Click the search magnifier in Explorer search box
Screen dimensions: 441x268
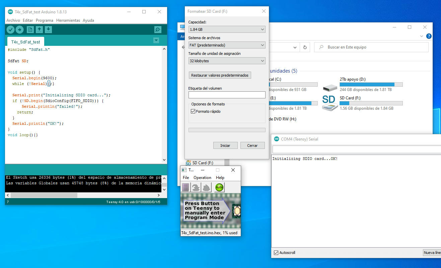[321, 47]
